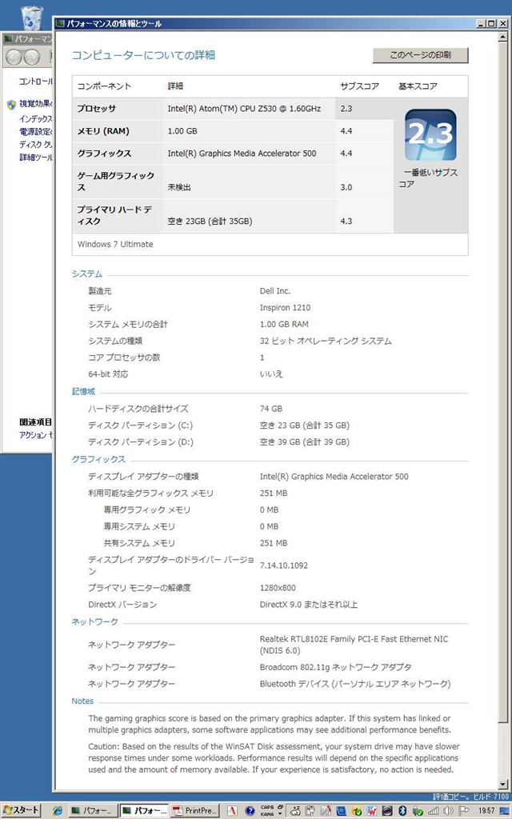Click the language bar restore icon

[x=281, y=807]
